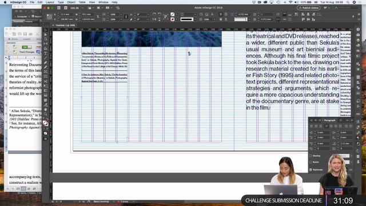Toggle the Hyphenate checkbox in Paragraph panel
The image size is (366, 206).
tap(311, 170)
